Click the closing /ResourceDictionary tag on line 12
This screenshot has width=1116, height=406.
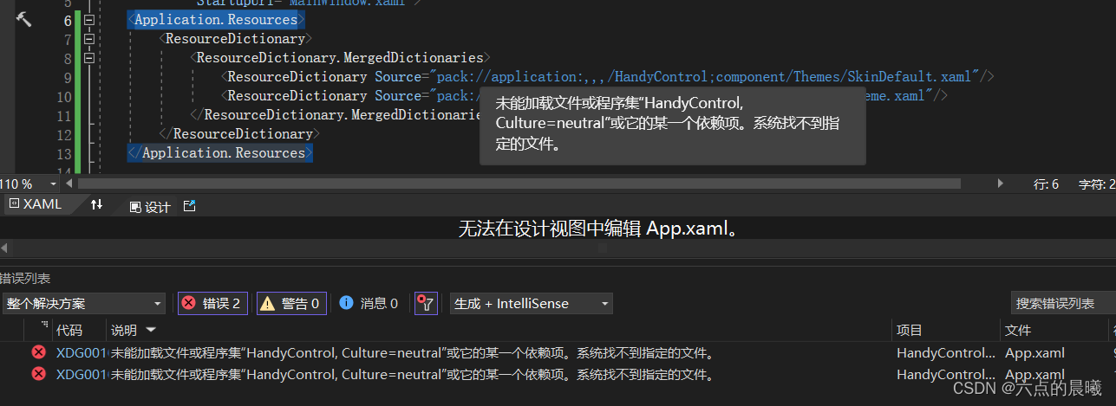pos(239,133)
